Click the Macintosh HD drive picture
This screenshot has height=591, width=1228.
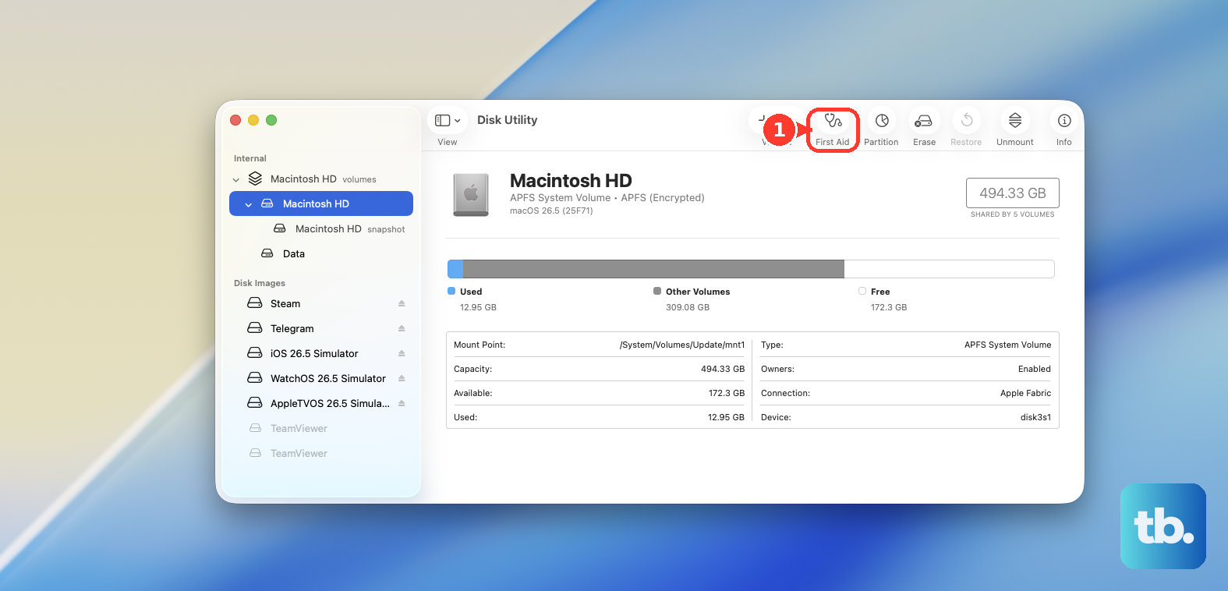(x=471, y=194)
